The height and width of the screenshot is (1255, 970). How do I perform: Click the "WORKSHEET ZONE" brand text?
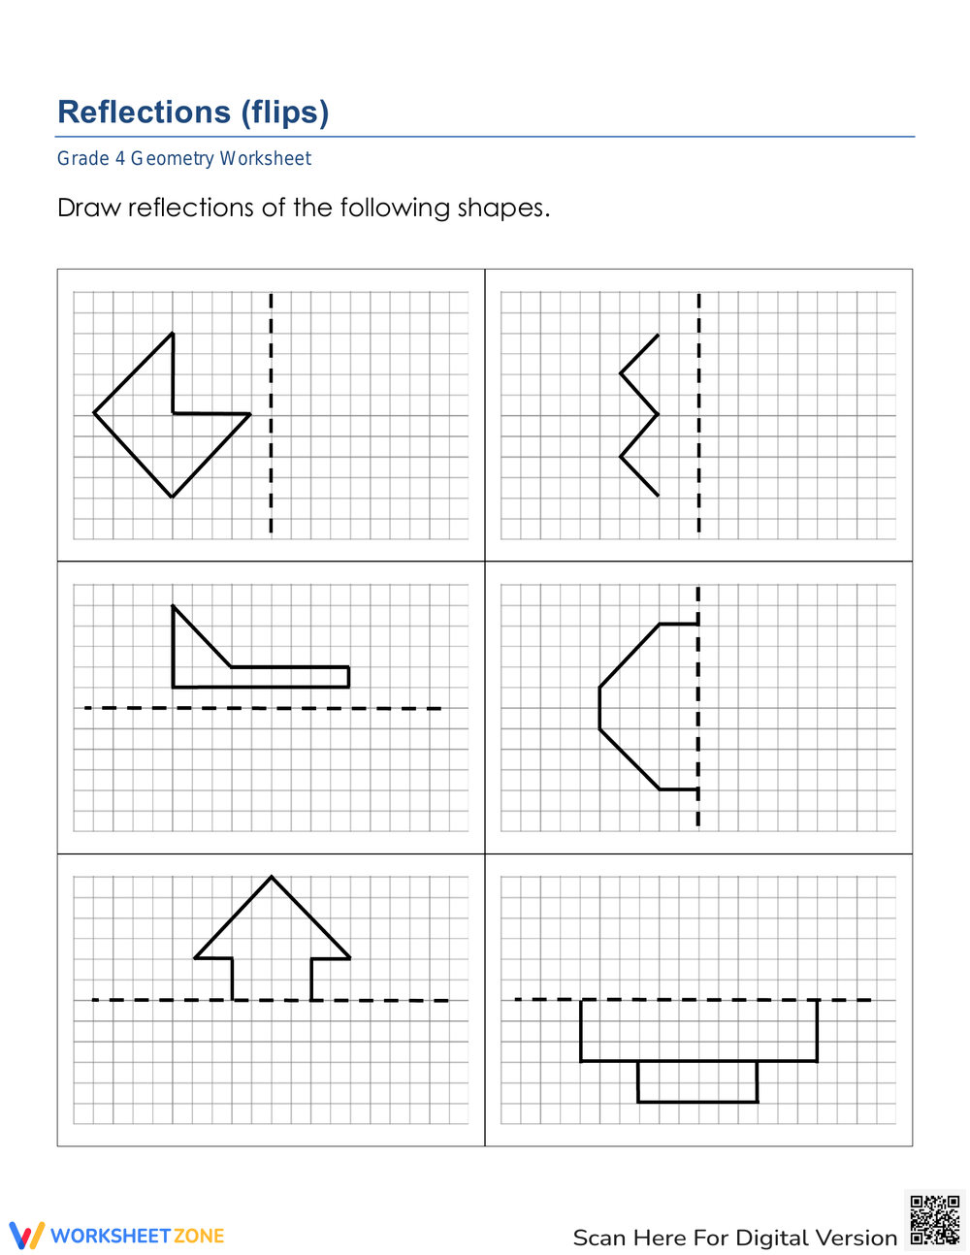pos(137,1236)
